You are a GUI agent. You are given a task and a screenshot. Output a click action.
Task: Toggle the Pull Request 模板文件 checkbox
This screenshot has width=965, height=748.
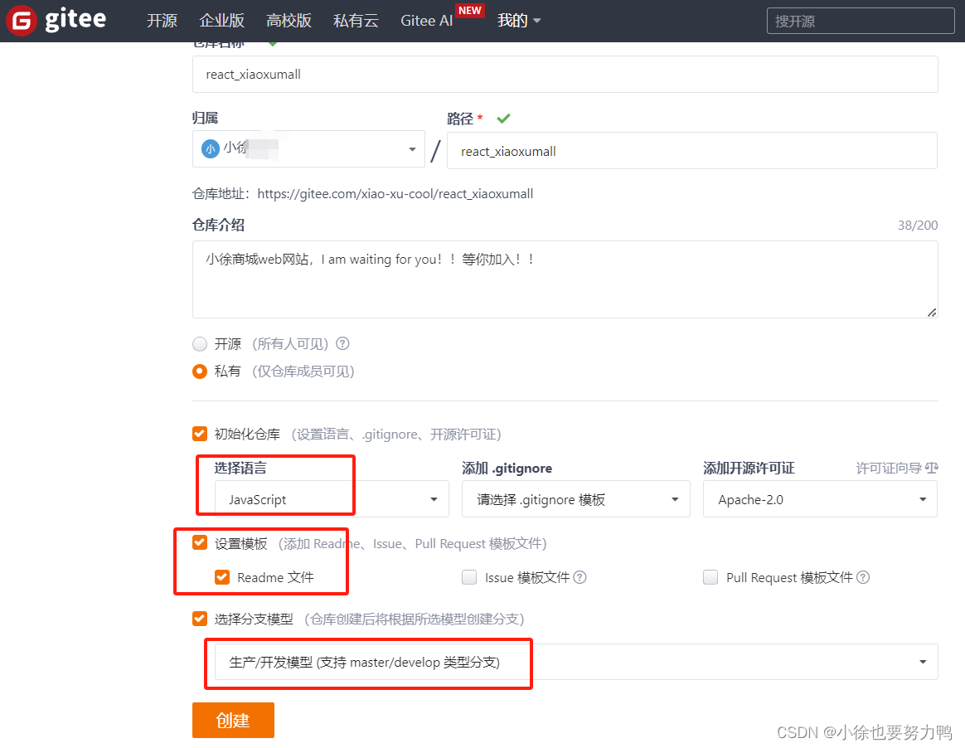pos(710,577)
